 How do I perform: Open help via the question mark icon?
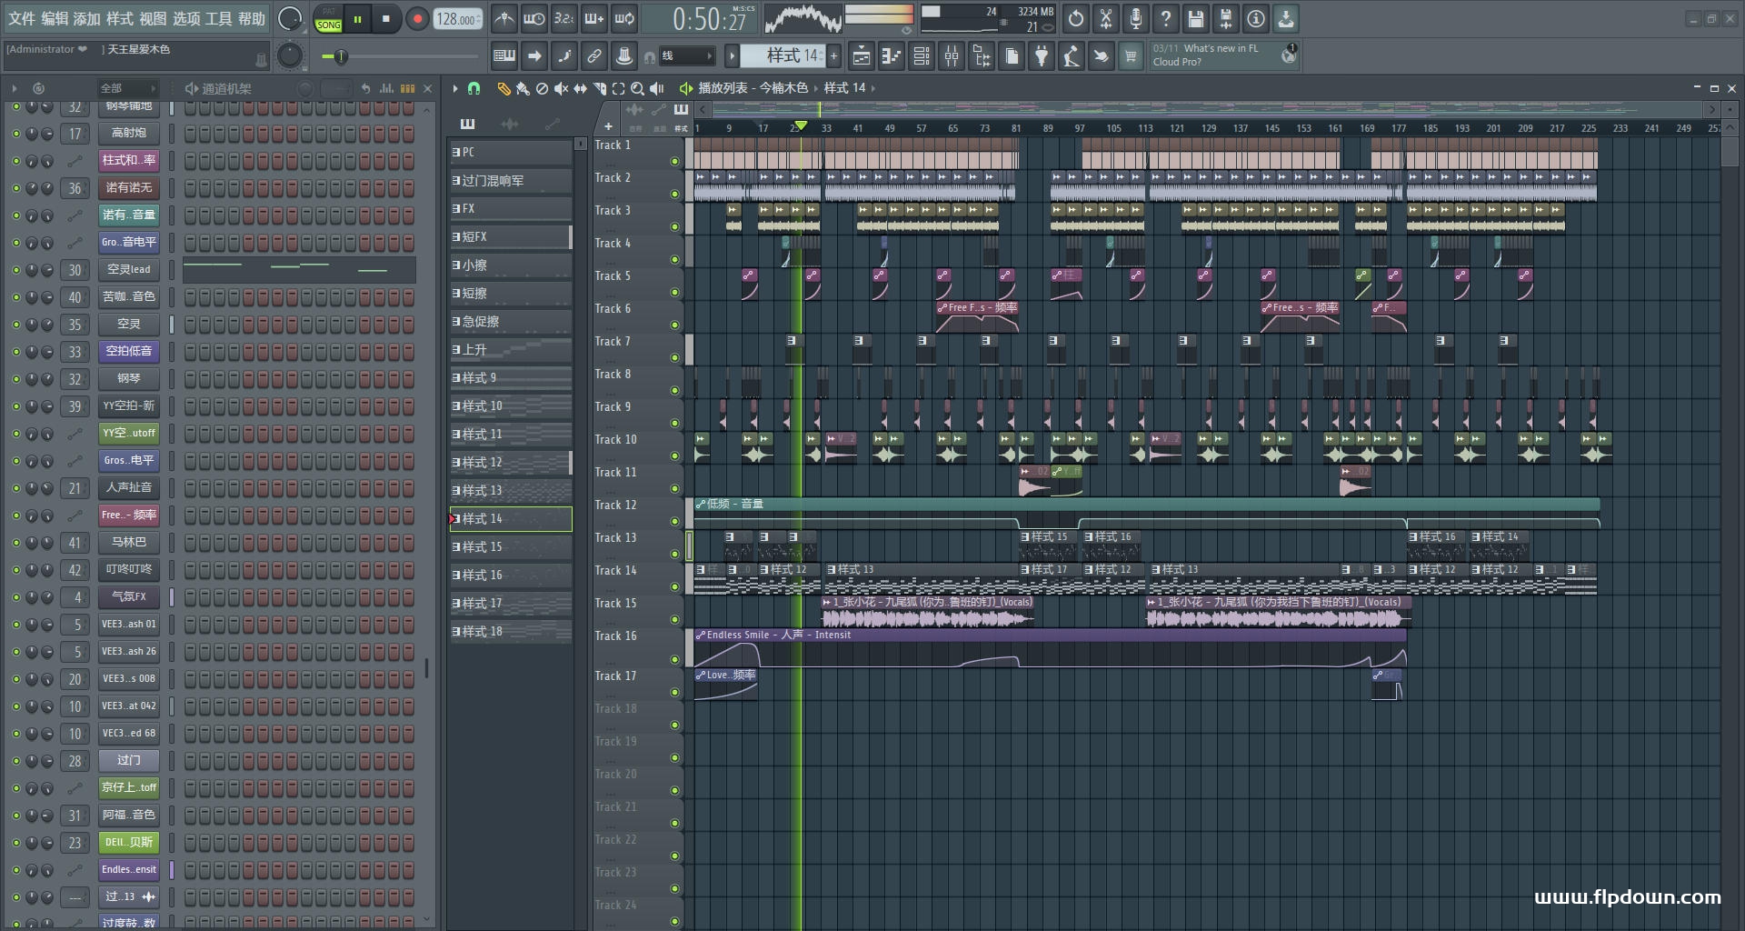coord(1165,18)
